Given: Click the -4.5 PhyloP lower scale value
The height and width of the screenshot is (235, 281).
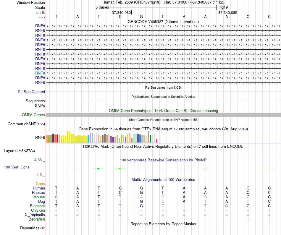Looking at the screenshot, I should point(38,175).
